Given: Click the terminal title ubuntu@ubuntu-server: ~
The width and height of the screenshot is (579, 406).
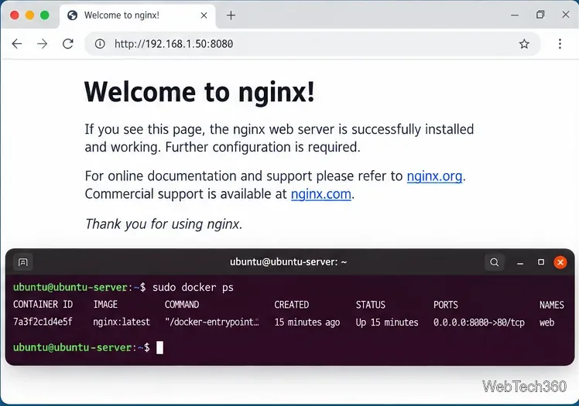Looking at the screenshot, I should click(x=289, y=262).
